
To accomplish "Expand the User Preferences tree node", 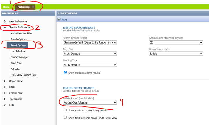I will 5,21.
